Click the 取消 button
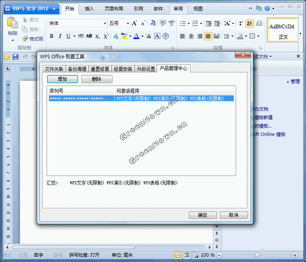This screenshot has height=262, width=306. 234,215
